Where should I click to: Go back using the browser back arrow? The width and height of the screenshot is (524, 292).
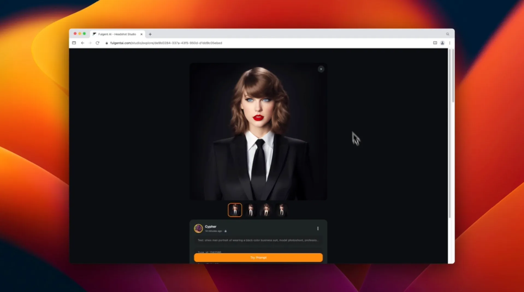pyautogui.click(x=82, y=43)
